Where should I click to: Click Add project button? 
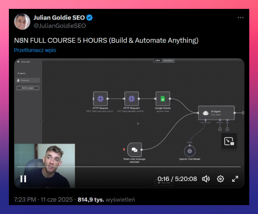[x=28, y=88]
